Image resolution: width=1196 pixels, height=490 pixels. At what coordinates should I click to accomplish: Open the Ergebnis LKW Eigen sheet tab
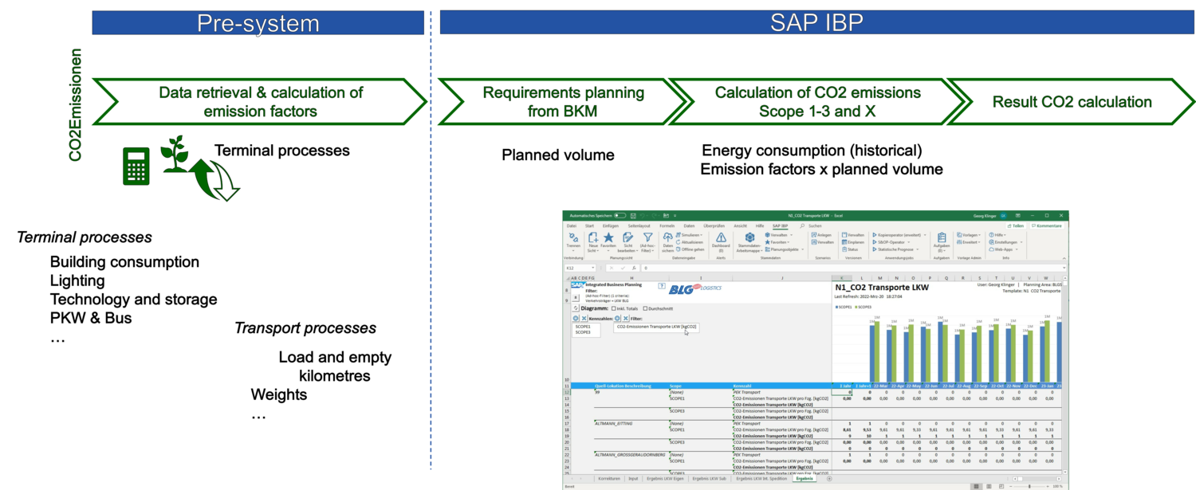click(663, 479)
